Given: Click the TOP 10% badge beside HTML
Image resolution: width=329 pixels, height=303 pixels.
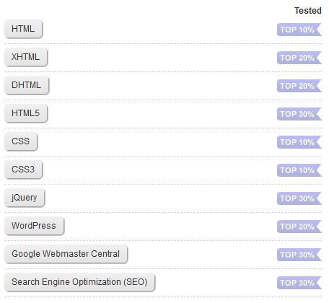Looking at the screenshot, I should pyautogui.click(x=299, y=30).
